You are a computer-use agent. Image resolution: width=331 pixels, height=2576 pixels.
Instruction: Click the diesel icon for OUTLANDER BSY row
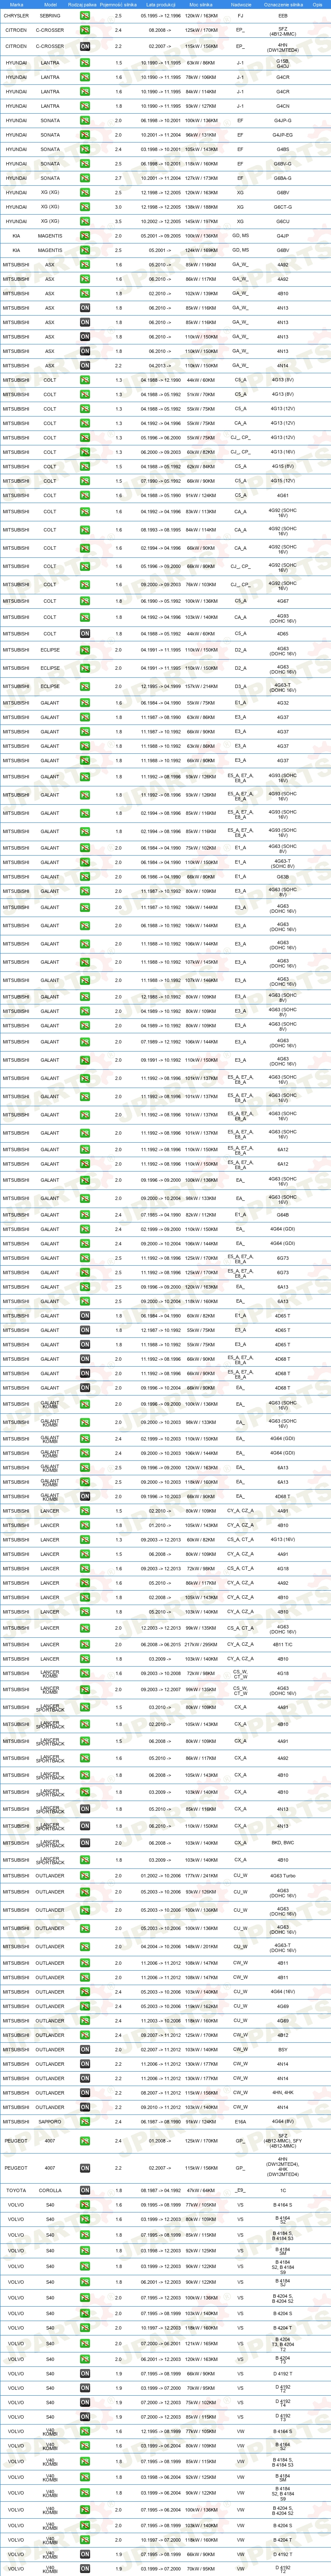click(x=85, y=2049)
